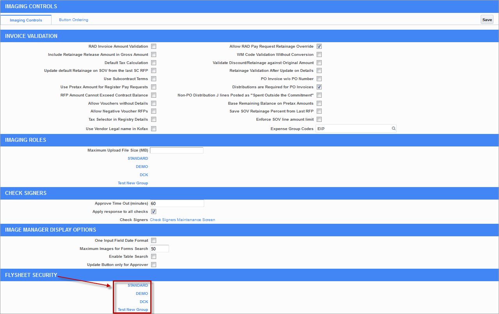Image resolution: width=499 pixels, height=314 pixels.
Task: Open Test New Group under Flysheet Security
Action: click(x=133, y=310)
